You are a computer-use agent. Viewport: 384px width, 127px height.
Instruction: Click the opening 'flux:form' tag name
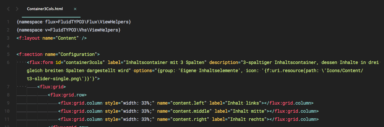coord(41,62)
